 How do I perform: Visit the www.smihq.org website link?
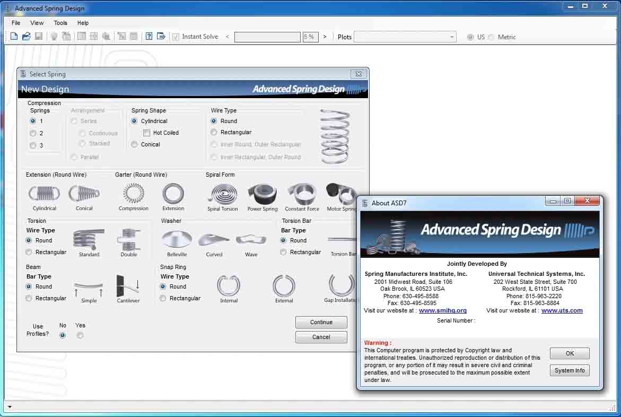click(x=444, y=310)
